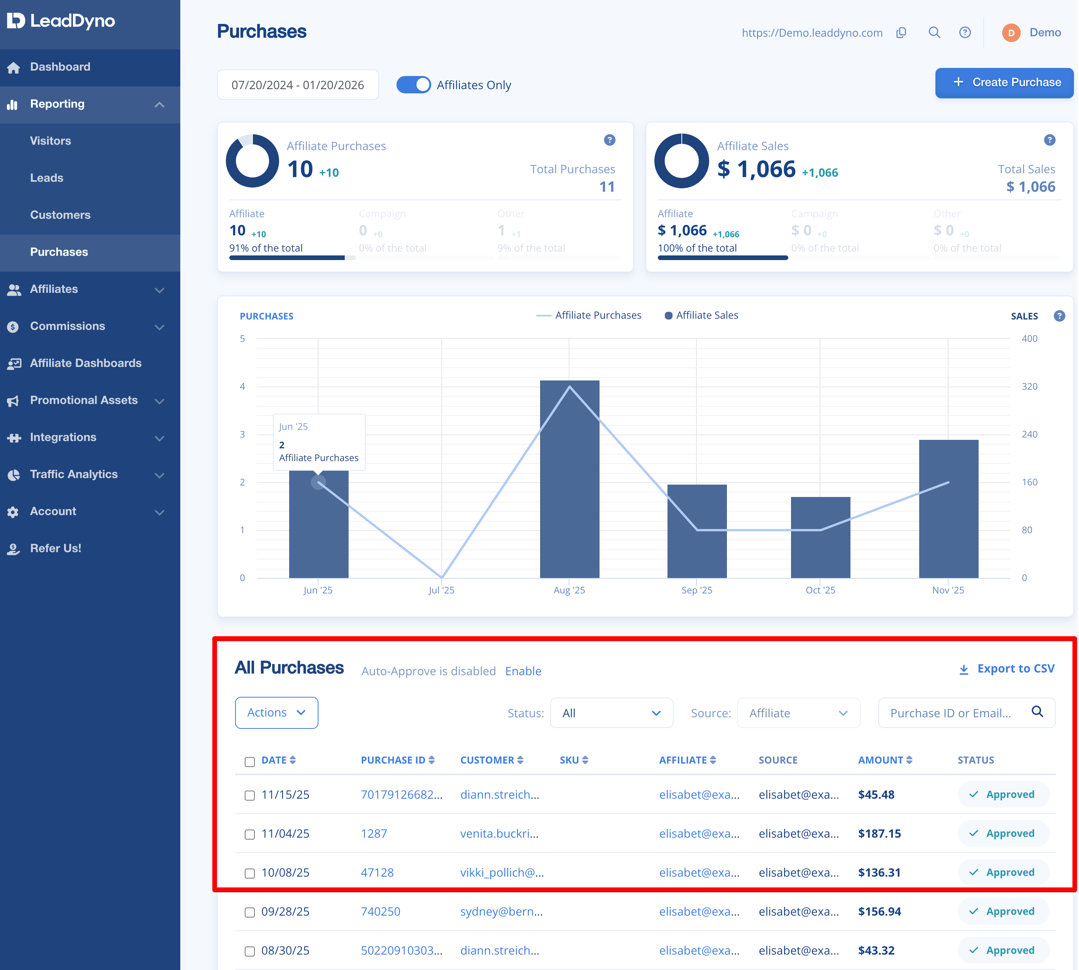Select the 08/30/25 purchase row checkbox
1079x970 pixels.
pos(250,951)
